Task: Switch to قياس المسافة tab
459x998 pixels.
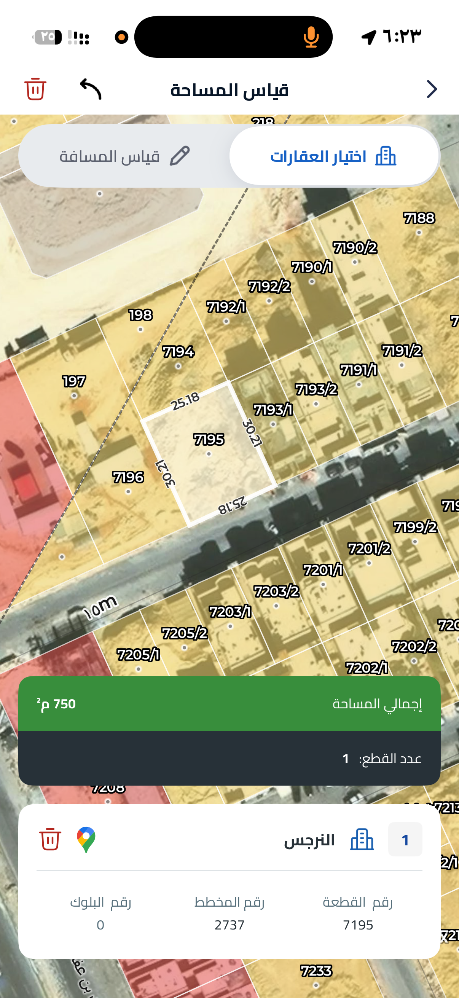Action: 124,156
